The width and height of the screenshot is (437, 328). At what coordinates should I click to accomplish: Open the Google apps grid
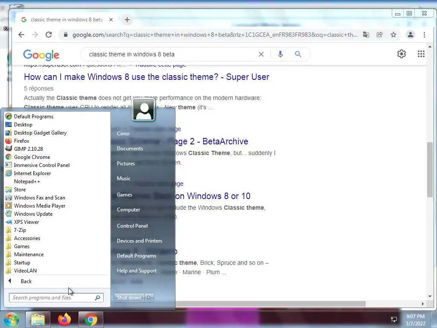pyautogui.click(x=421, y=54)
